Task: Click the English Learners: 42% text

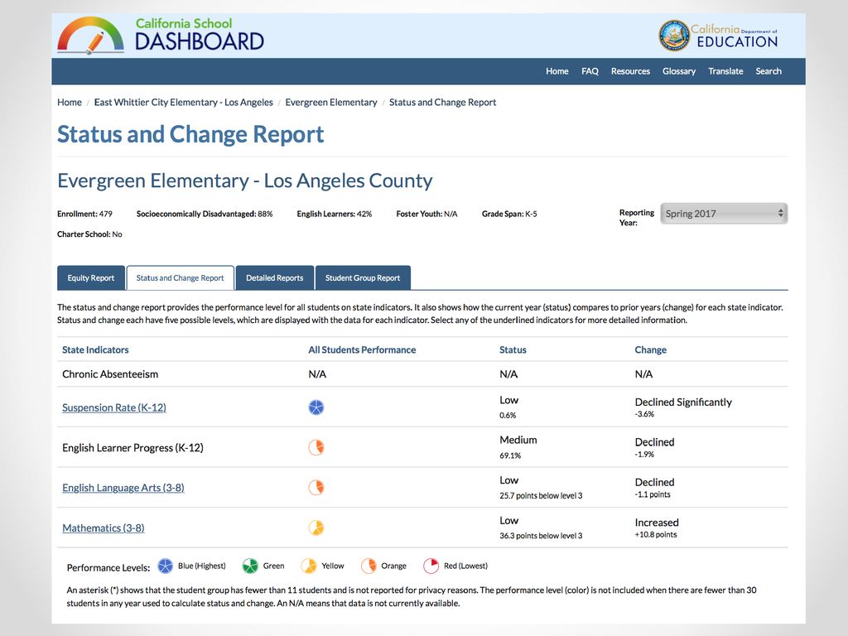Action: coord(335,214)
